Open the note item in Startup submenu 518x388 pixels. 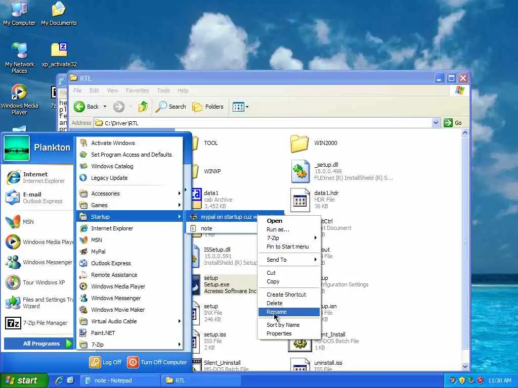coord(222,228)
